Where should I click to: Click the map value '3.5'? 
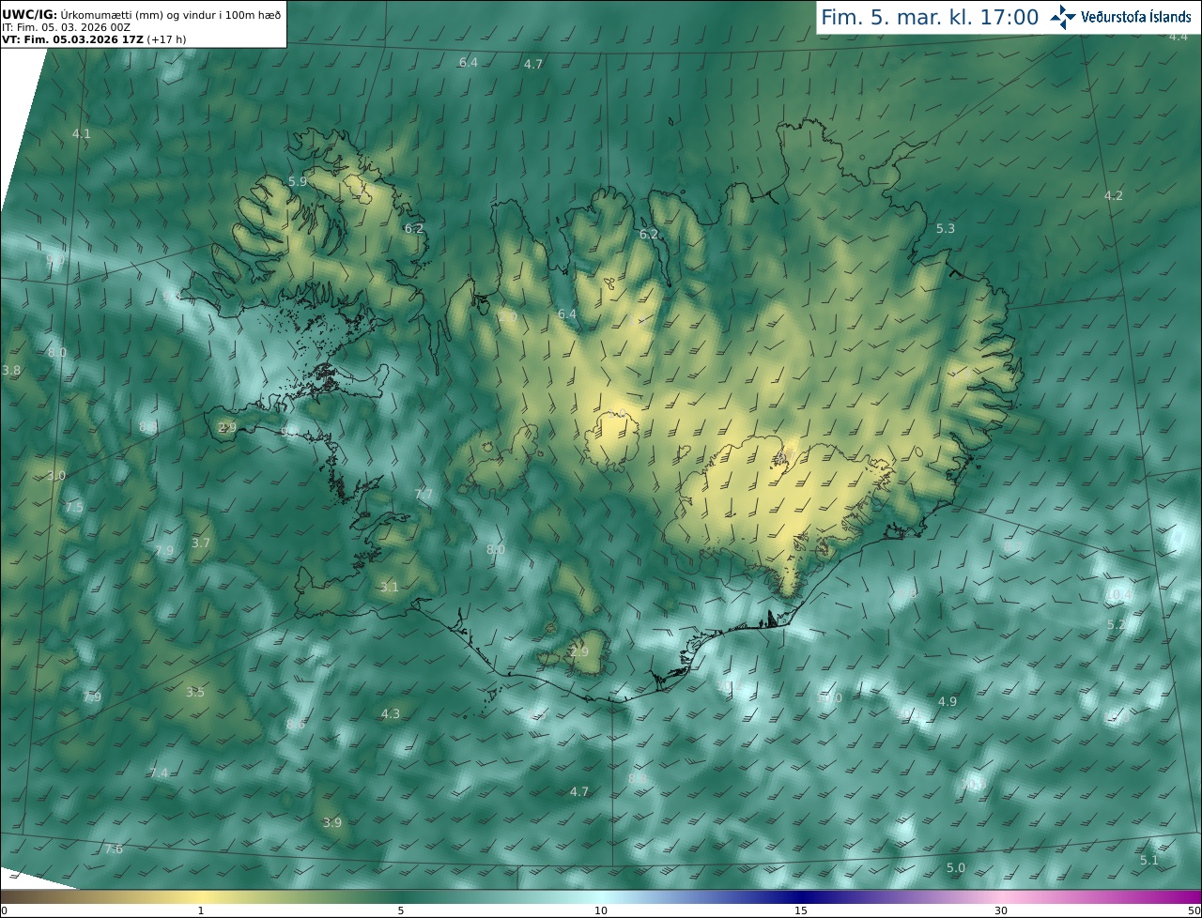[195, 692]
